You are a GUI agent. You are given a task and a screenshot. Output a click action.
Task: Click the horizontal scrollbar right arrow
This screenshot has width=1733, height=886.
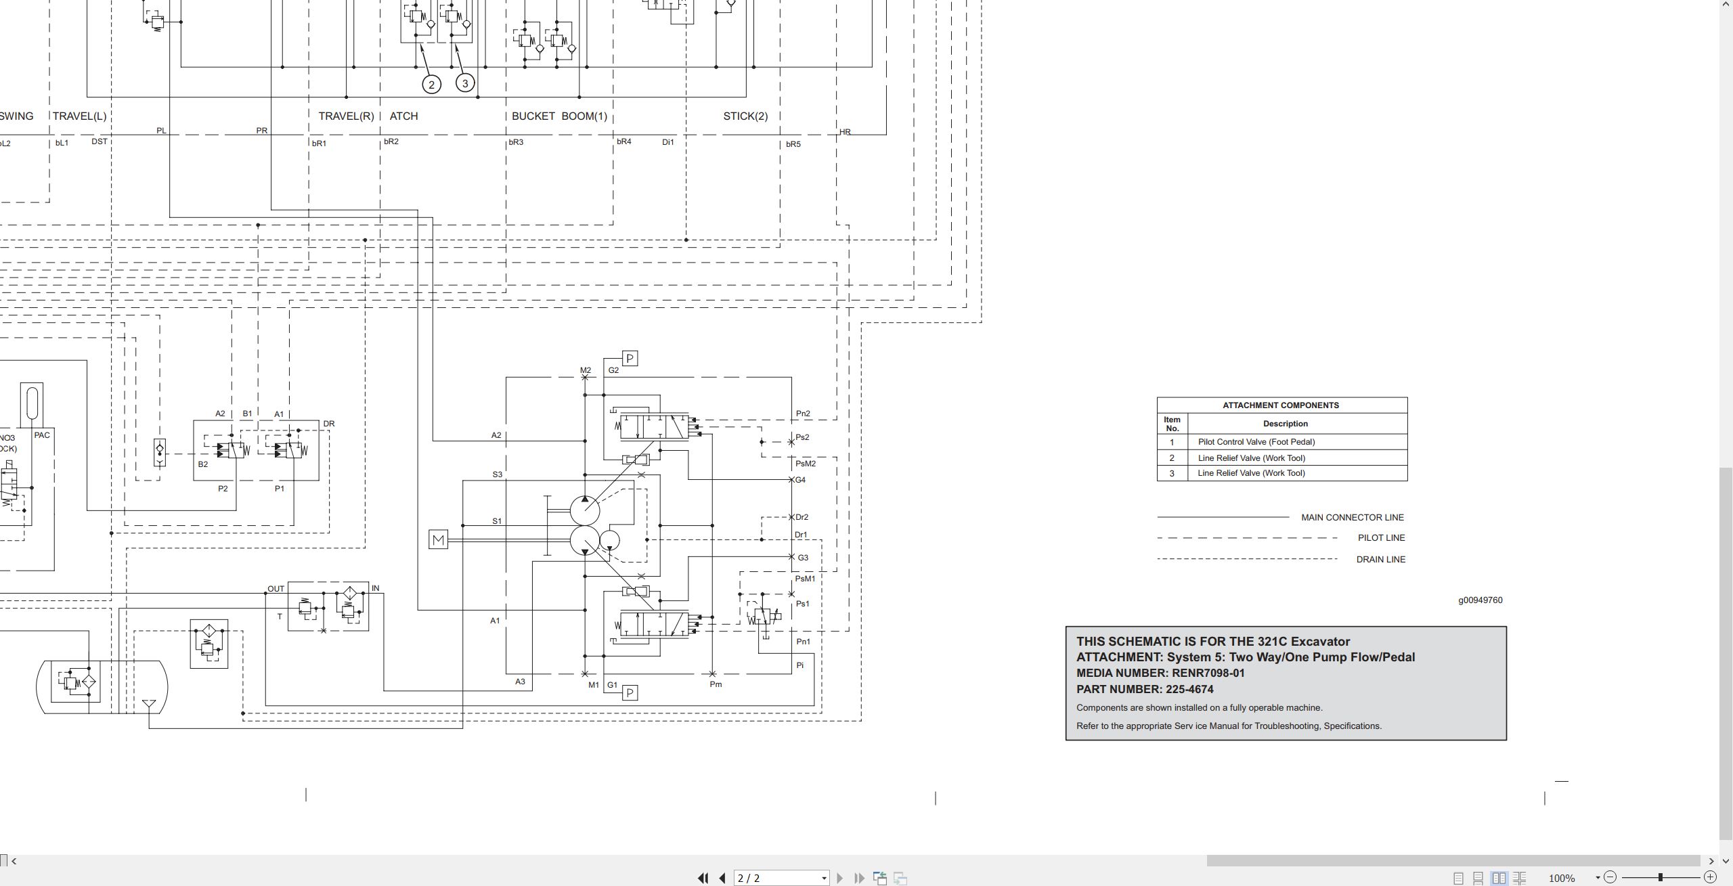click(1711, 861)
